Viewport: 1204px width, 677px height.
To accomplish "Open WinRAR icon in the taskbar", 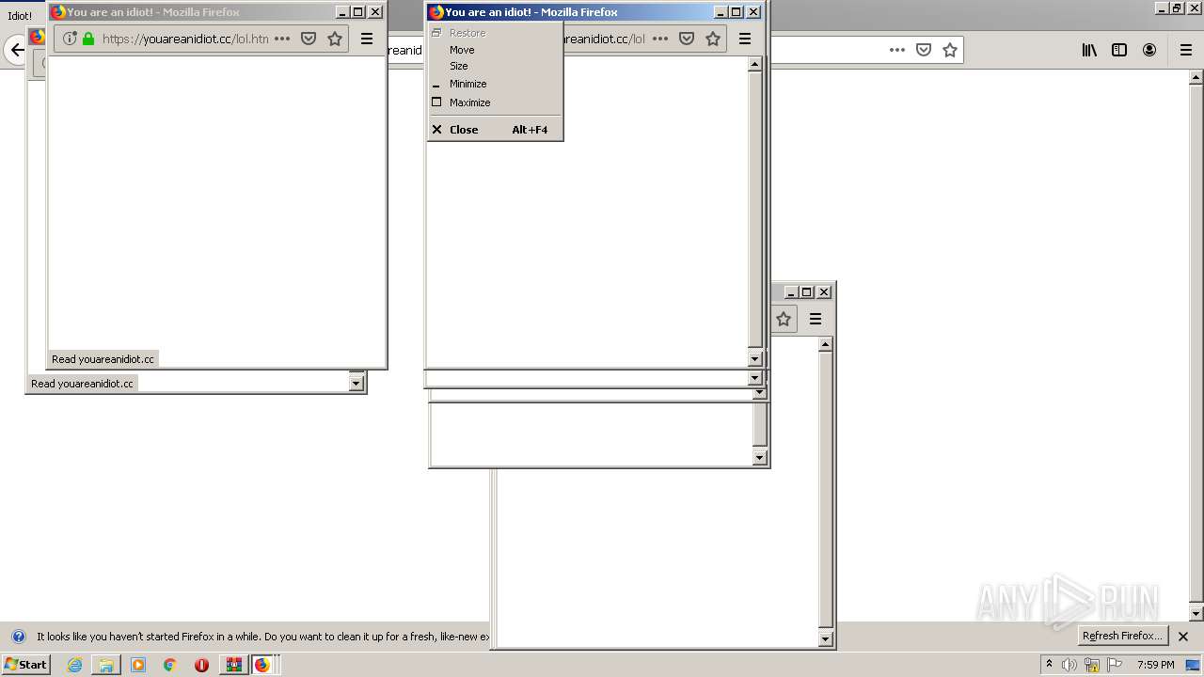I will click(234, 665).
